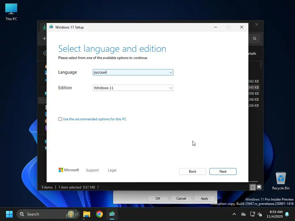Open the Windows Start menu
This screenshot has width=295, height=221.
pyautogui.click(x=9, y=214)
